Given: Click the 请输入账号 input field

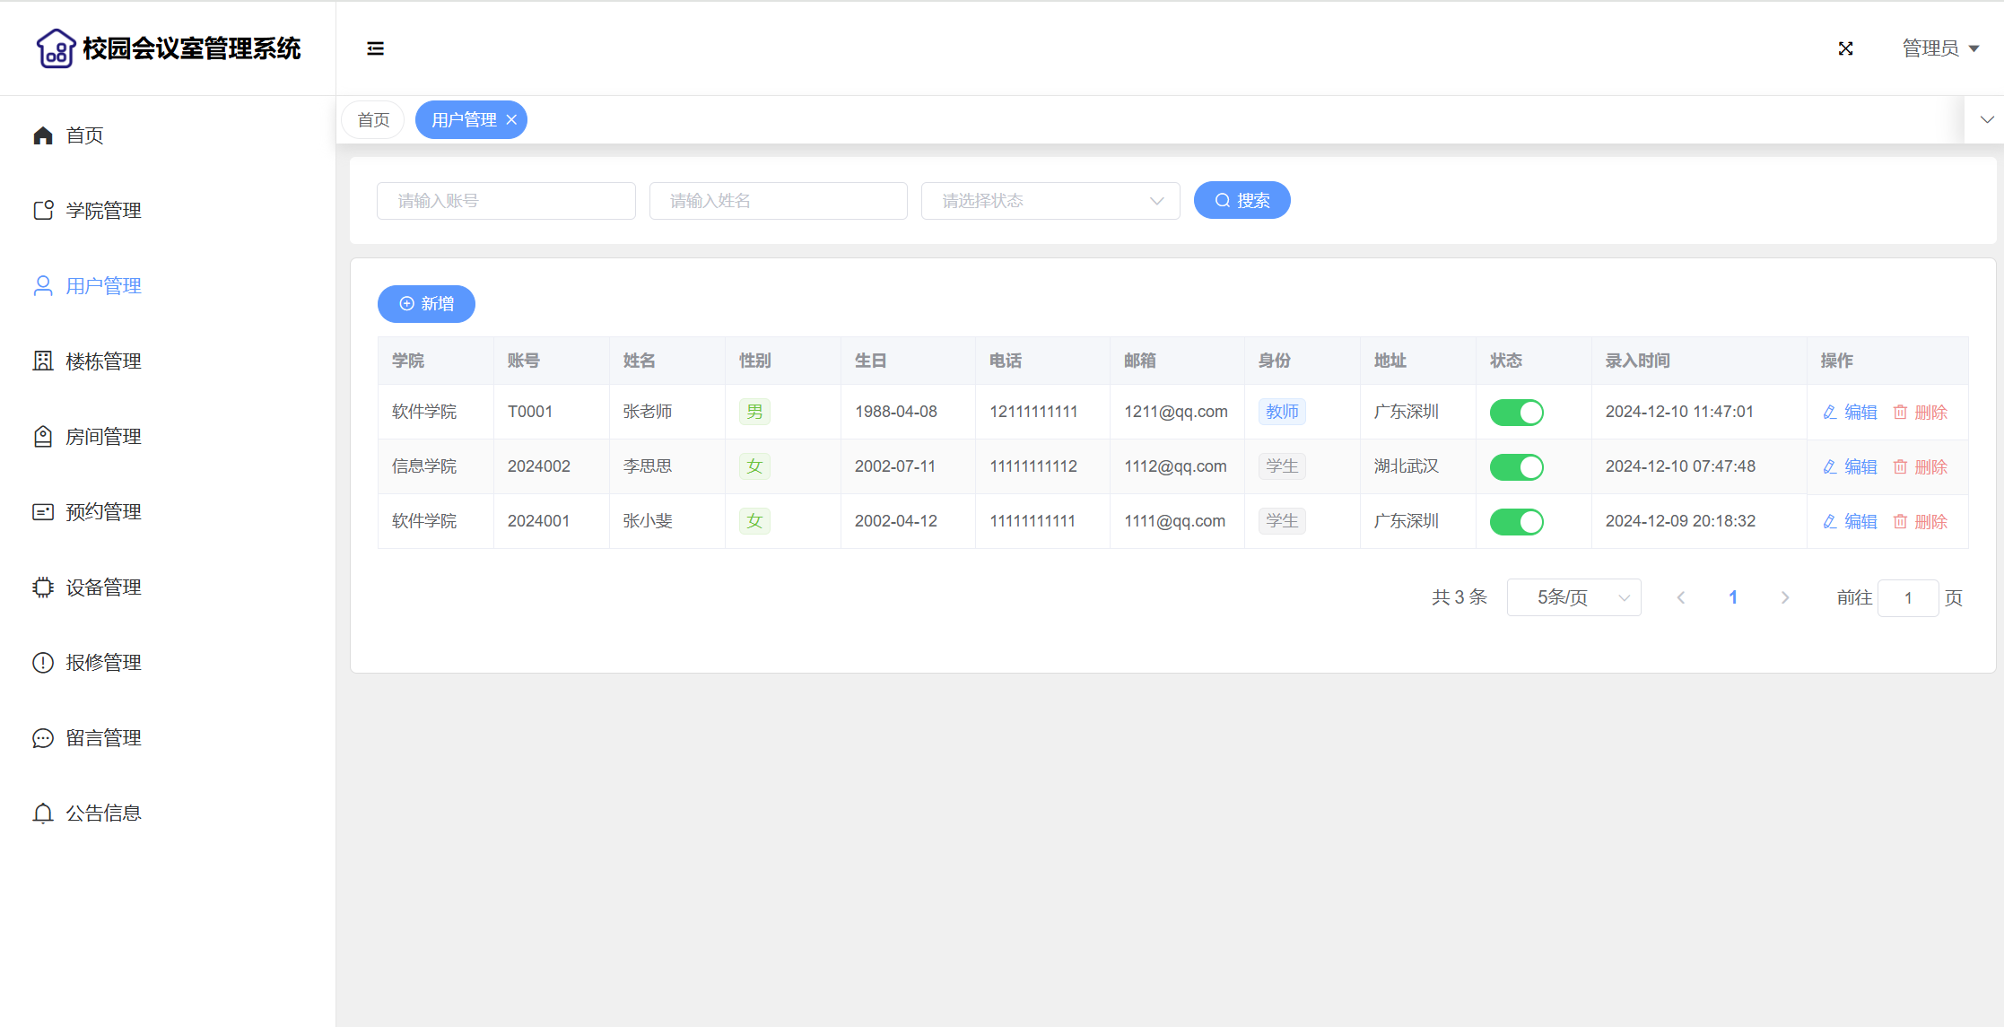Looking at the screenshot, I should 506,200.
